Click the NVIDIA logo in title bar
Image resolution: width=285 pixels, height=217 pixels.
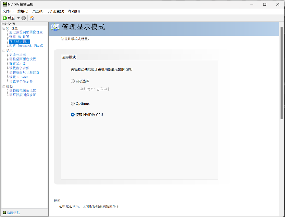click(5, 4)
